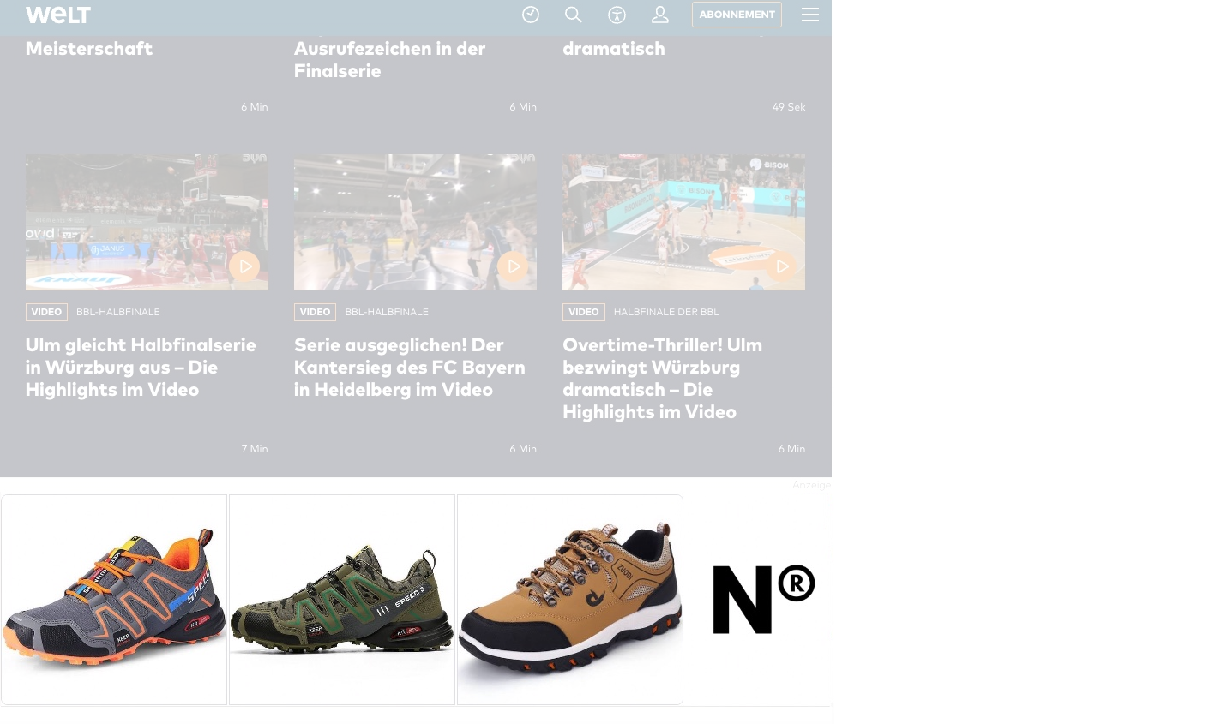Click the ABONNEMENT button

737,15
